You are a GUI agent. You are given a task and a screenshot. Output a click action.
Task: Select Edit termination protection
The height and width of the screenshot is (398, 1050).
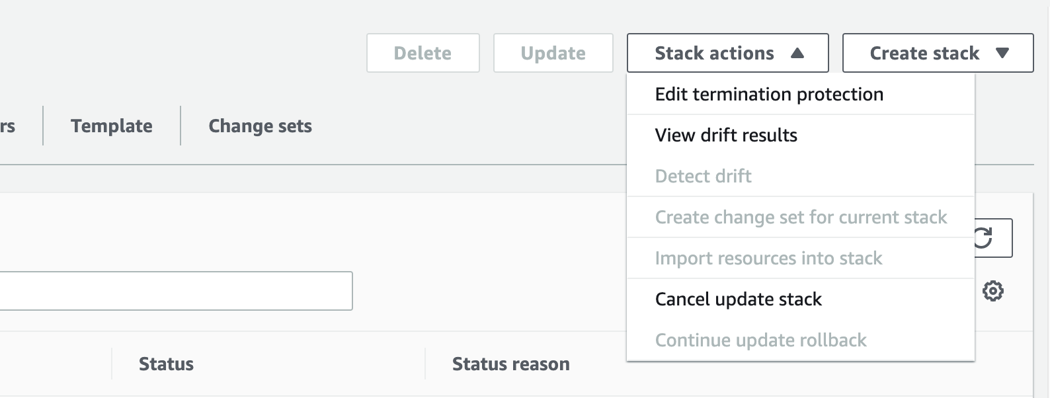point(768,94)
